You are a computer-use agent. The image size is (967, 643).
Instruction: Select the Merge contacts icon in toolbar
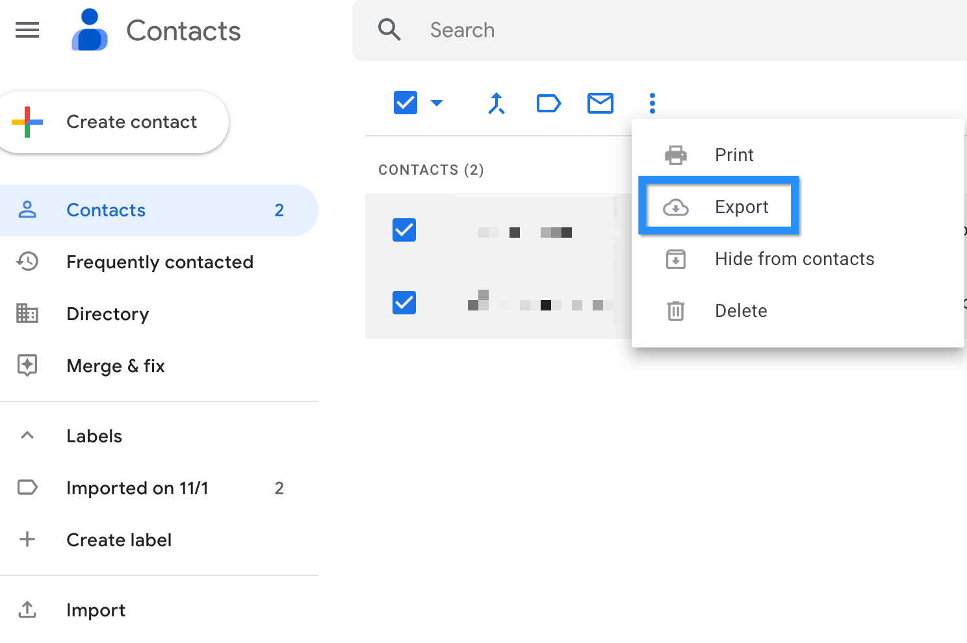[x=496, y=103]
